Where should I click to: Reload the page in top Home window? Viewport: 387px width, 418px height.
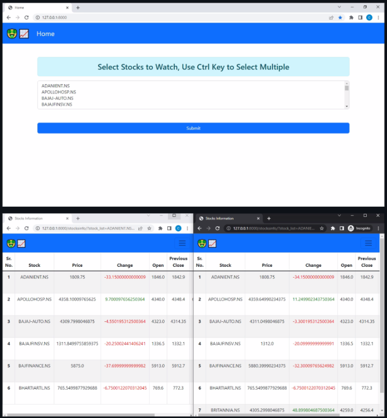(27, 18)
